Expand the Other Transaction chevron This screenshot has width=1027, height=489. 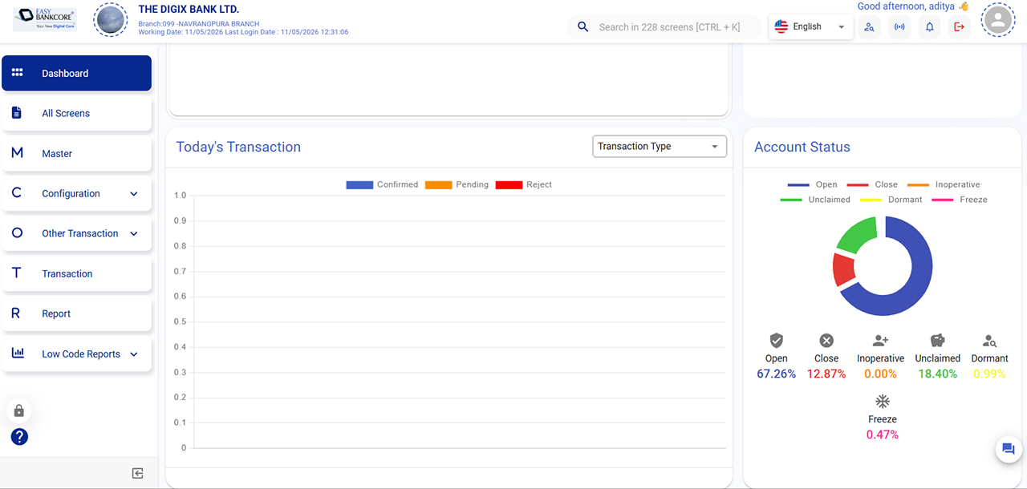(x=134, y=233)
